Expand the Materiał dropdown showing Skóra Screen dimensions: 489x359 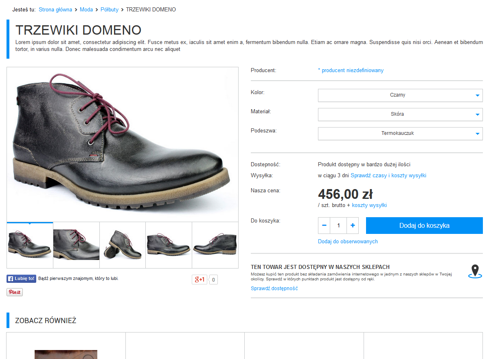(400, 115)
